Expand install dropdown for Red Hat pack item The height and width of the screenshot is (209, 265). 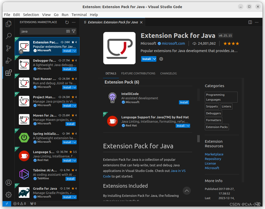coord(188,126)
